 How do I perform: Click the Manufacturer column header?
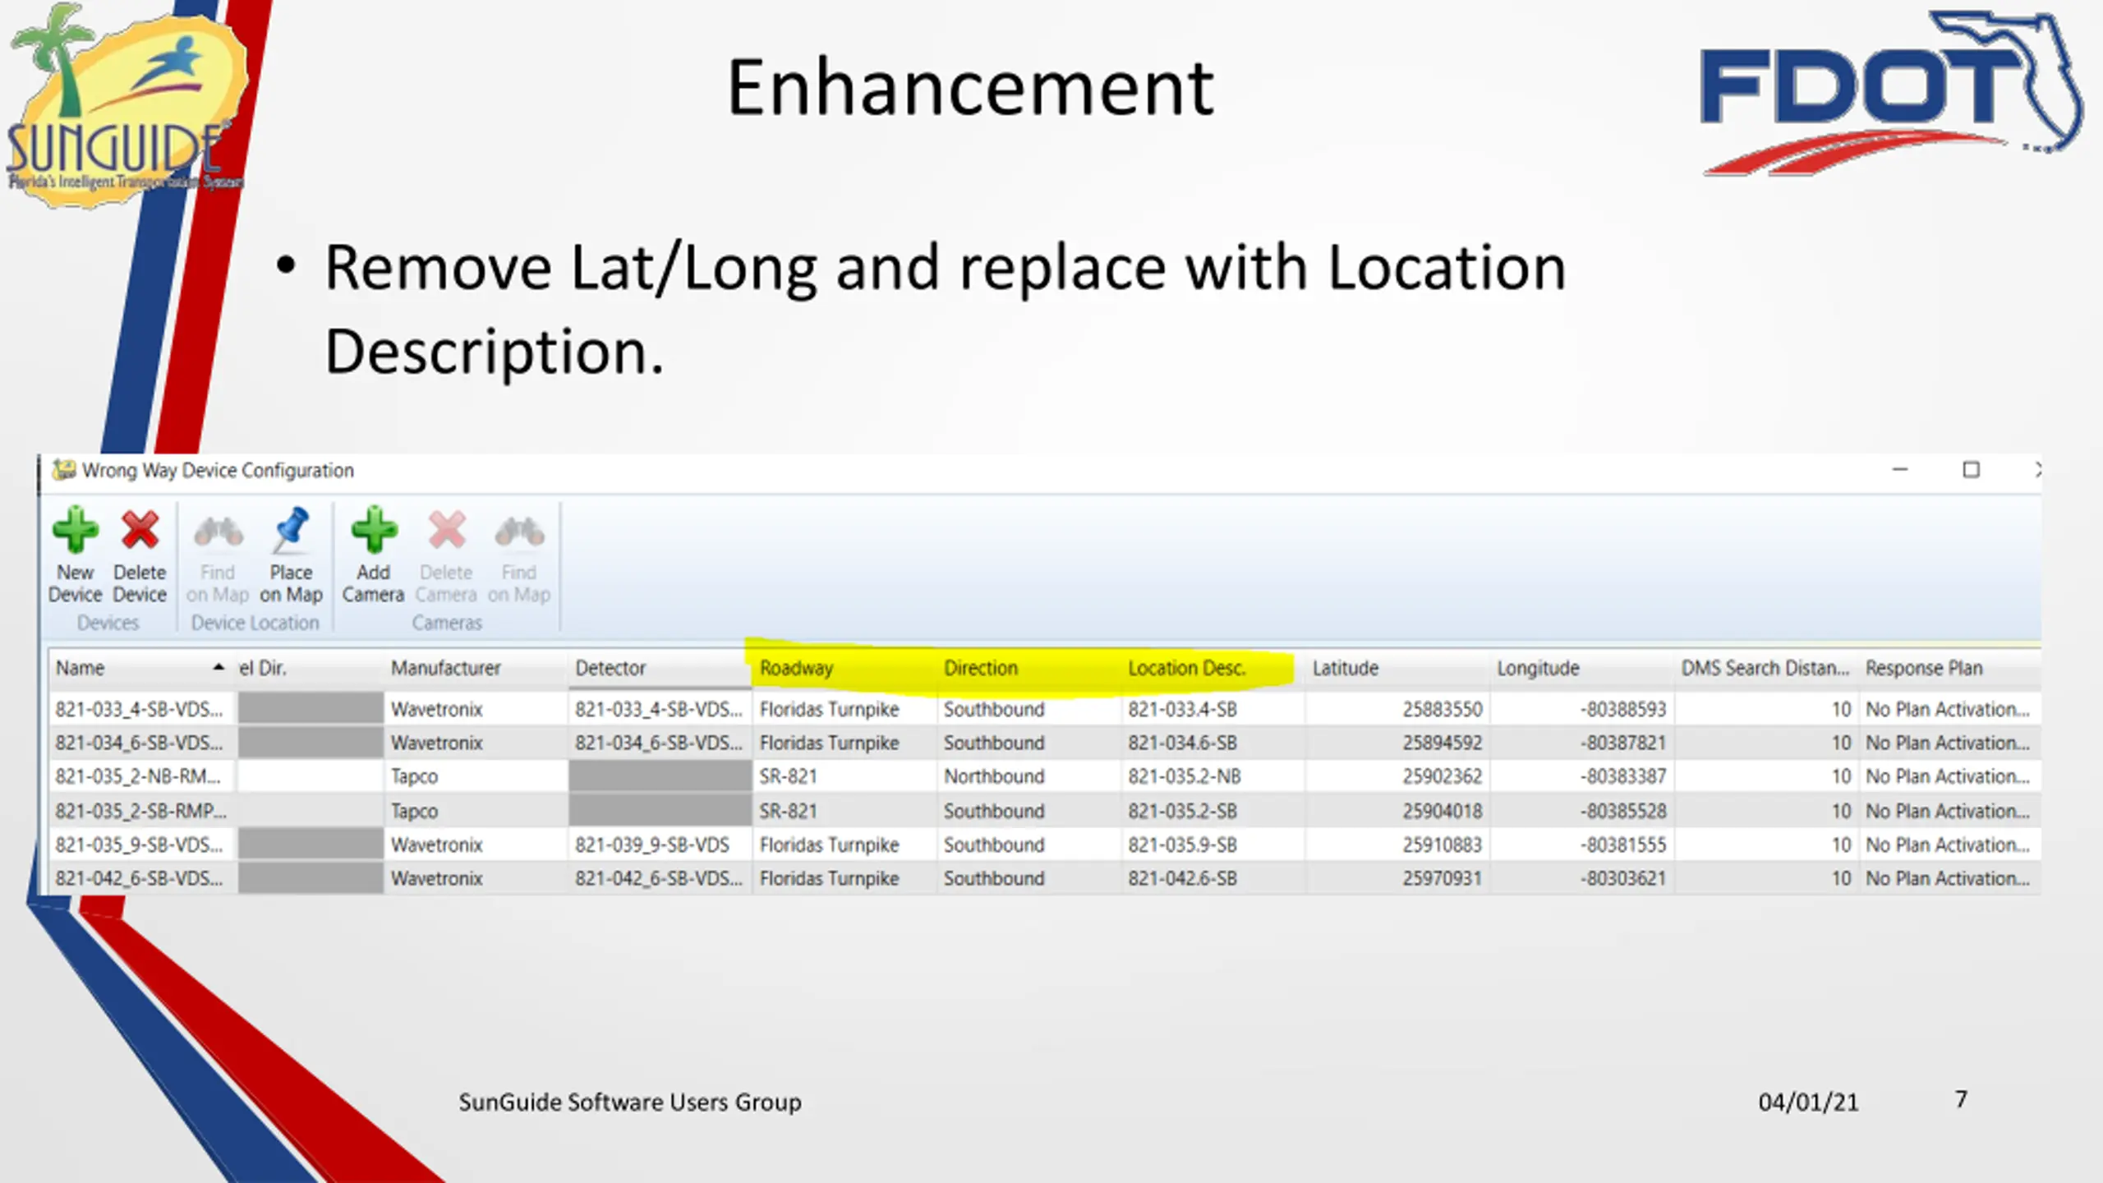(x=475, y=668)
